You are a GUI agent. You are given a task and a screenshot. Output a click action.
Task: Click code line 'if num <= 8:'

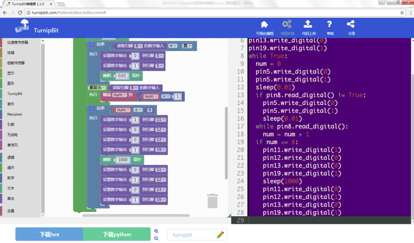277,142
